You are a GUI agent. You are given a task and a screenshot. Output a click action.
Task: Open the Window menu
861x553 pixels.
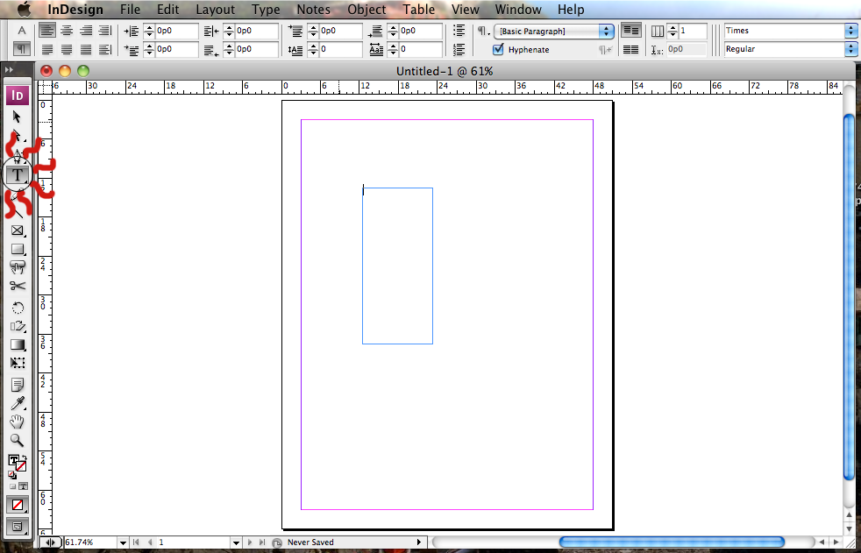point(518,10)
